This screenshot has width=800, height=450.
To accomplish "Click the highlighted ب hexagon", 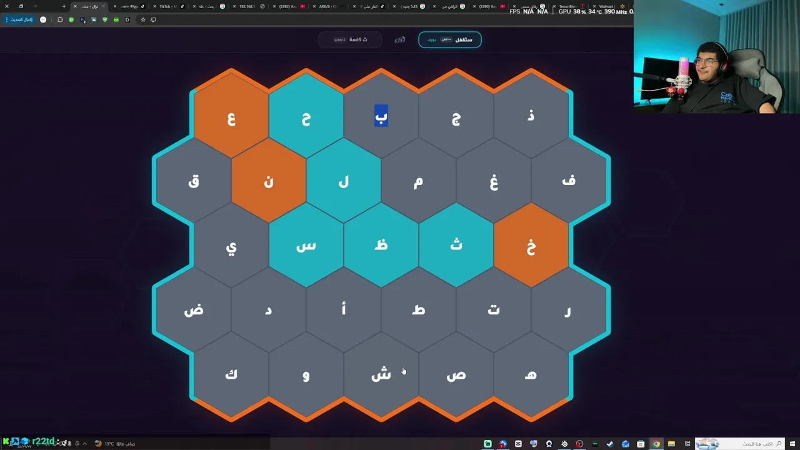I will click(x=381, y=117).
